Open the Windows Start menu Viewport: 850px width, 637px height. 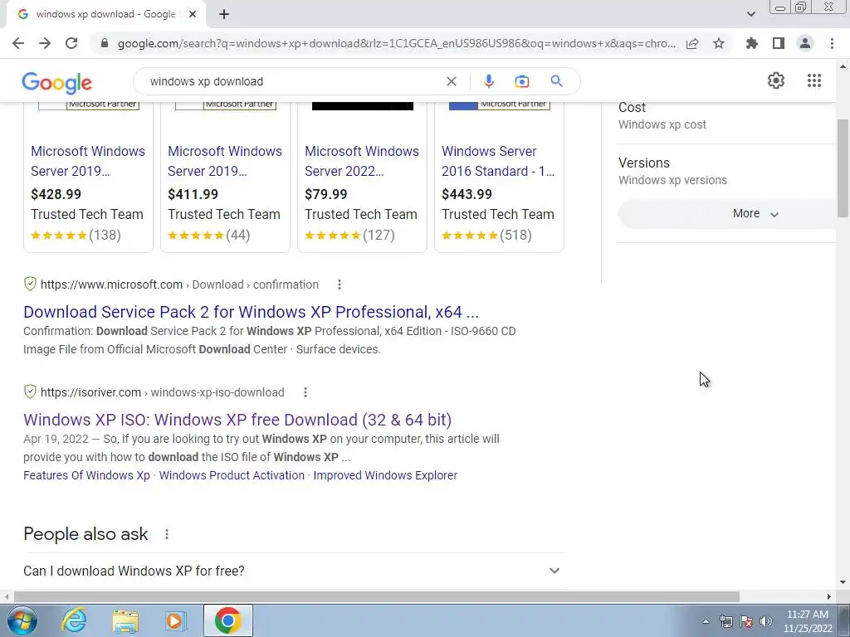pos(22,620)
